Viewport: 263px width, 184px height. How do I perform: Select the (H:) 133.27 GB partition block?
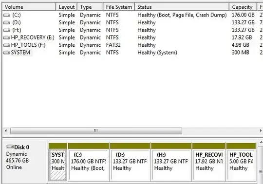click(x=171, y=162)
